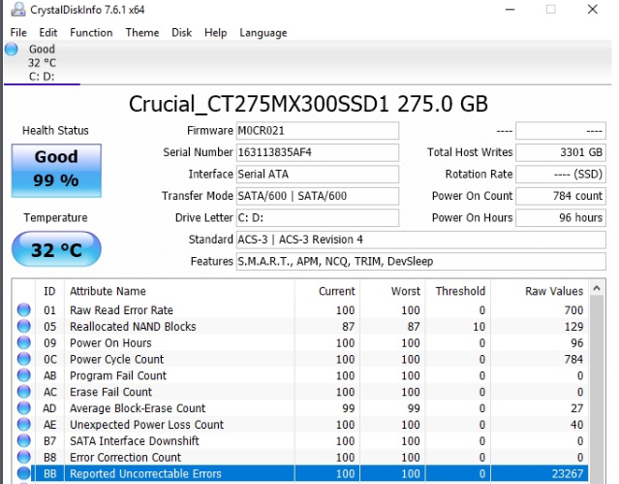Click status orb for SATA Interface Downshift
The width and height of the screenshot is (619, 484).
(x=24, y=440)
